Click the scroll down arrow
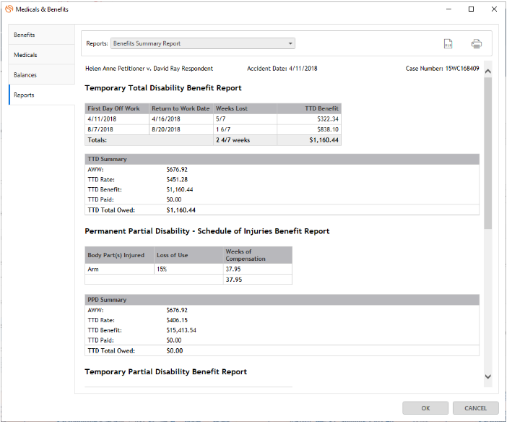 point(488,376)
